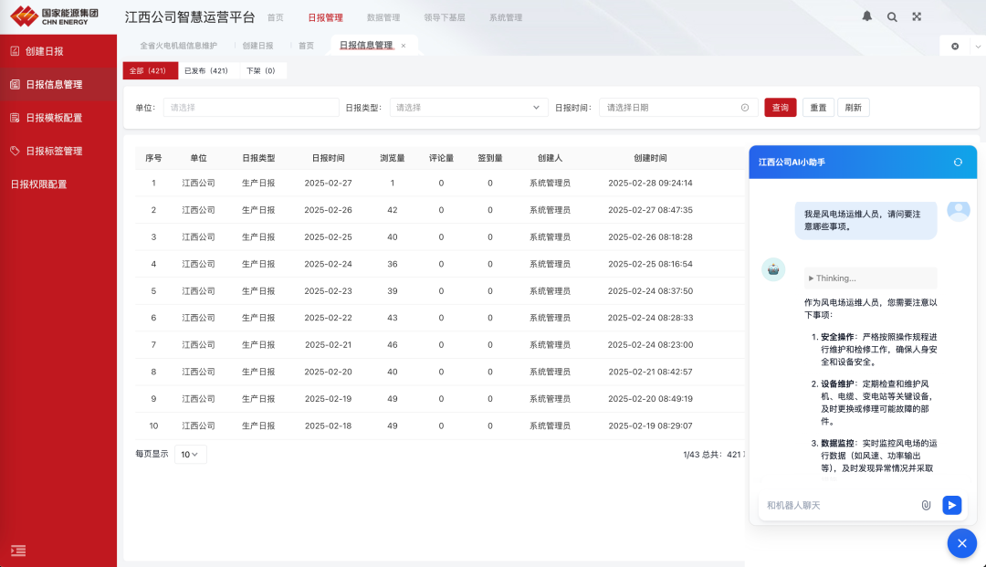Screen dimensions: 986x567
Task: Click 2025-02-27 08:47:35 创建时间 cell
Action: (650, 210)
